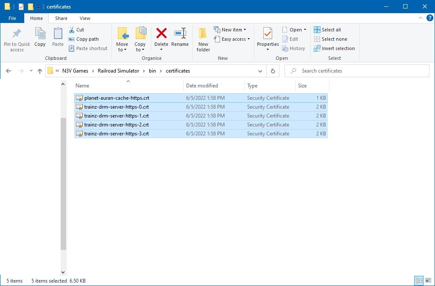Sort by the Date modified column
This screenshot has width=435, height=286.
(214, 86)
